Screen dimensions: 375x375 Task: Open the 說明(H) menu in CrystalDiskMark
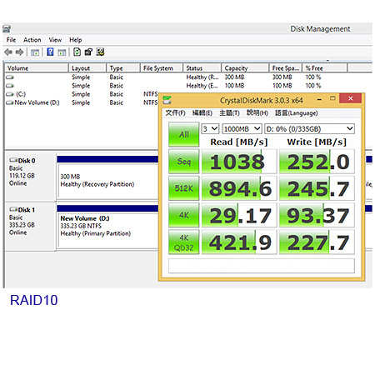coord(257,113)
